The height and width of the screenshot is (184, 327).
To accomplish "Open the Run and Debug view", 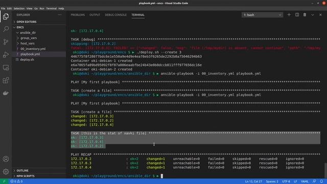I will tap(6, 55).
